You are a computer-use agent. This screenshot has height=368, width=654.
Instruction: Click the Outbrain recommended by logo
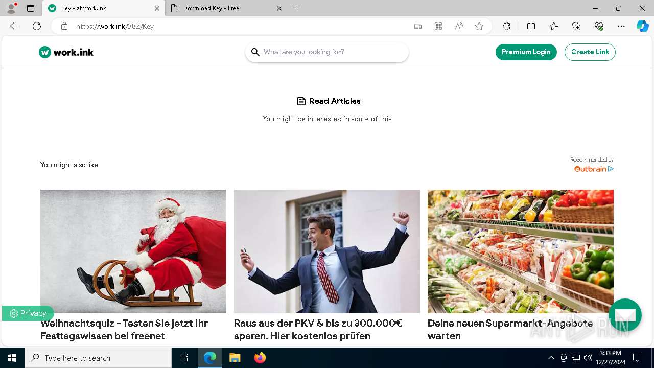pyautogui.click(x=594, y=169)
